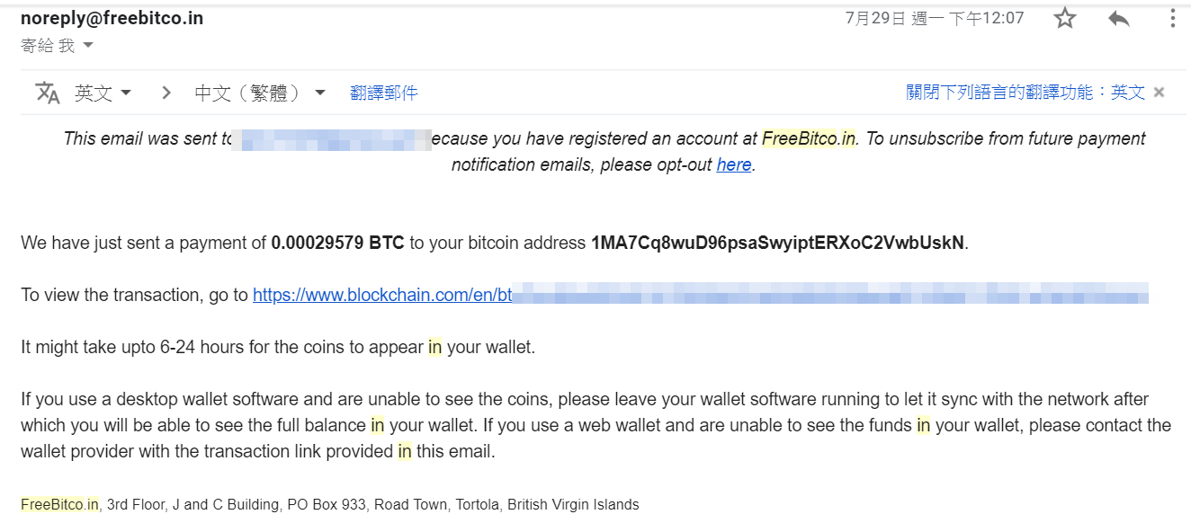Click sender address noreply@freebitco.in
Image resolution: width=1191 pixels, height=532 pixels.
[x=112, y=18]
